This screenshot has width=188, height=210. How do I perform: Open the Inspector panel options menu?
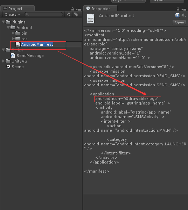[184, 9]
